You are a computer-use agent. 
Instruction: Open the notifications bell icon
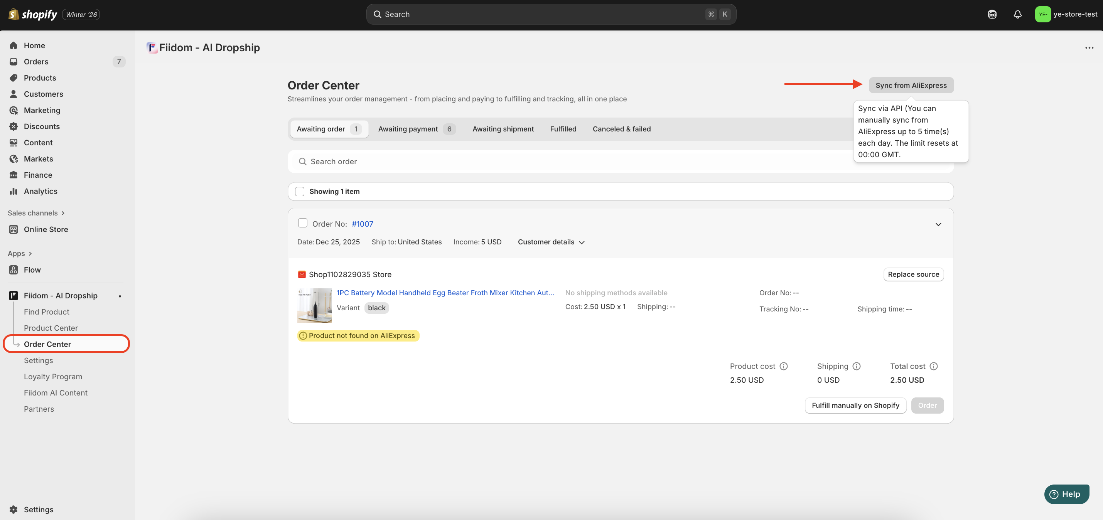1017,15
